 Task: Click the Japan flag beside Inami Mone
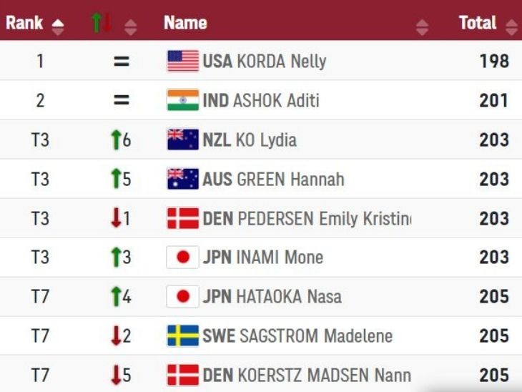coord(182,258)
